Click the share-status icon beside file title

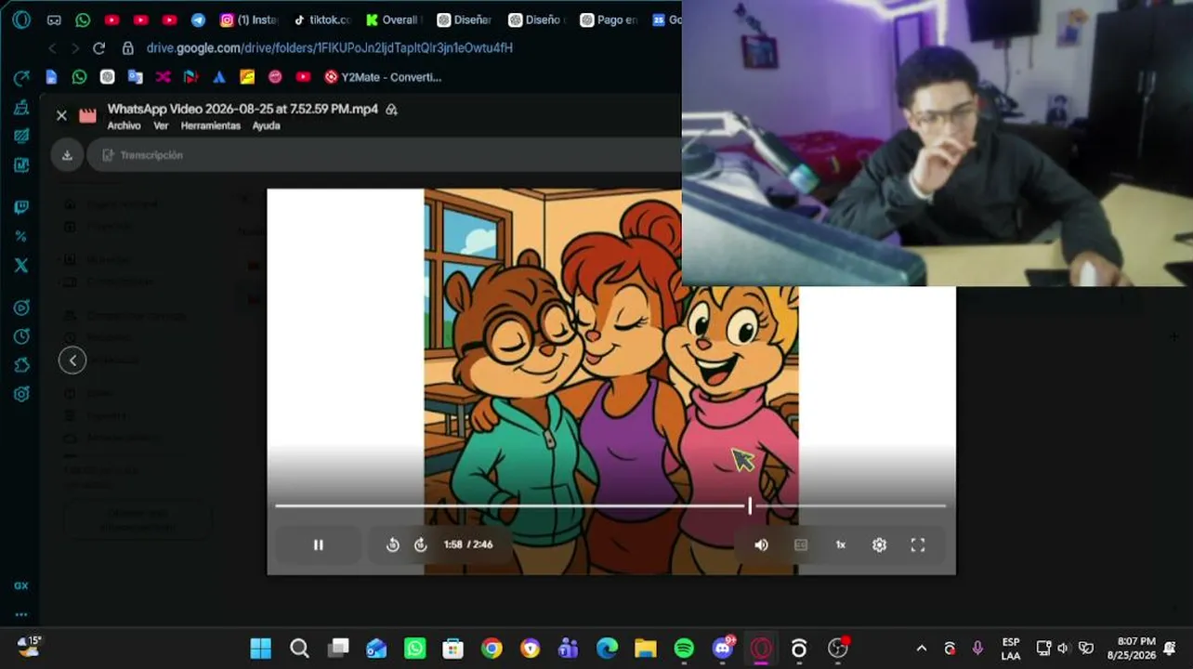point(391,110)
